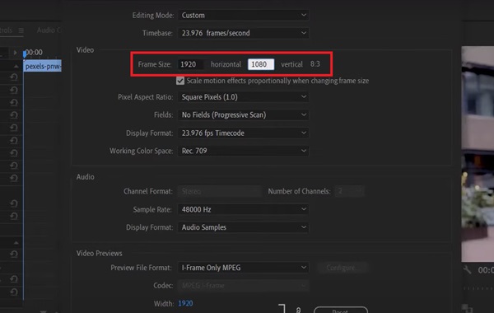Click the Reset button in Video Previews
Screen dimensions: 494x313
click(x=341, y=311)
